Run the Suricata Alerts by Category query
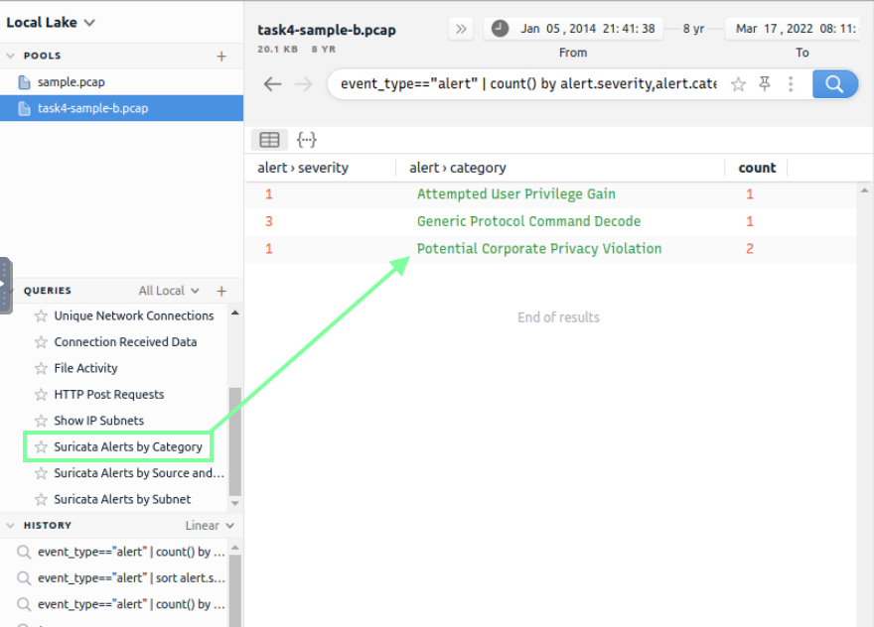Image resolution: width=874 pixels, height=627 pixels. [x=128, y=447]
